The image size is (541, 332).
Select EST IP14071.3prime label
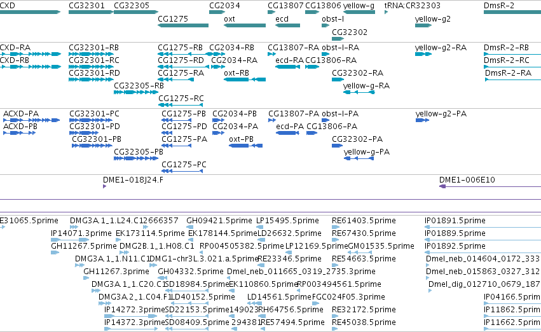pos(81,233)
